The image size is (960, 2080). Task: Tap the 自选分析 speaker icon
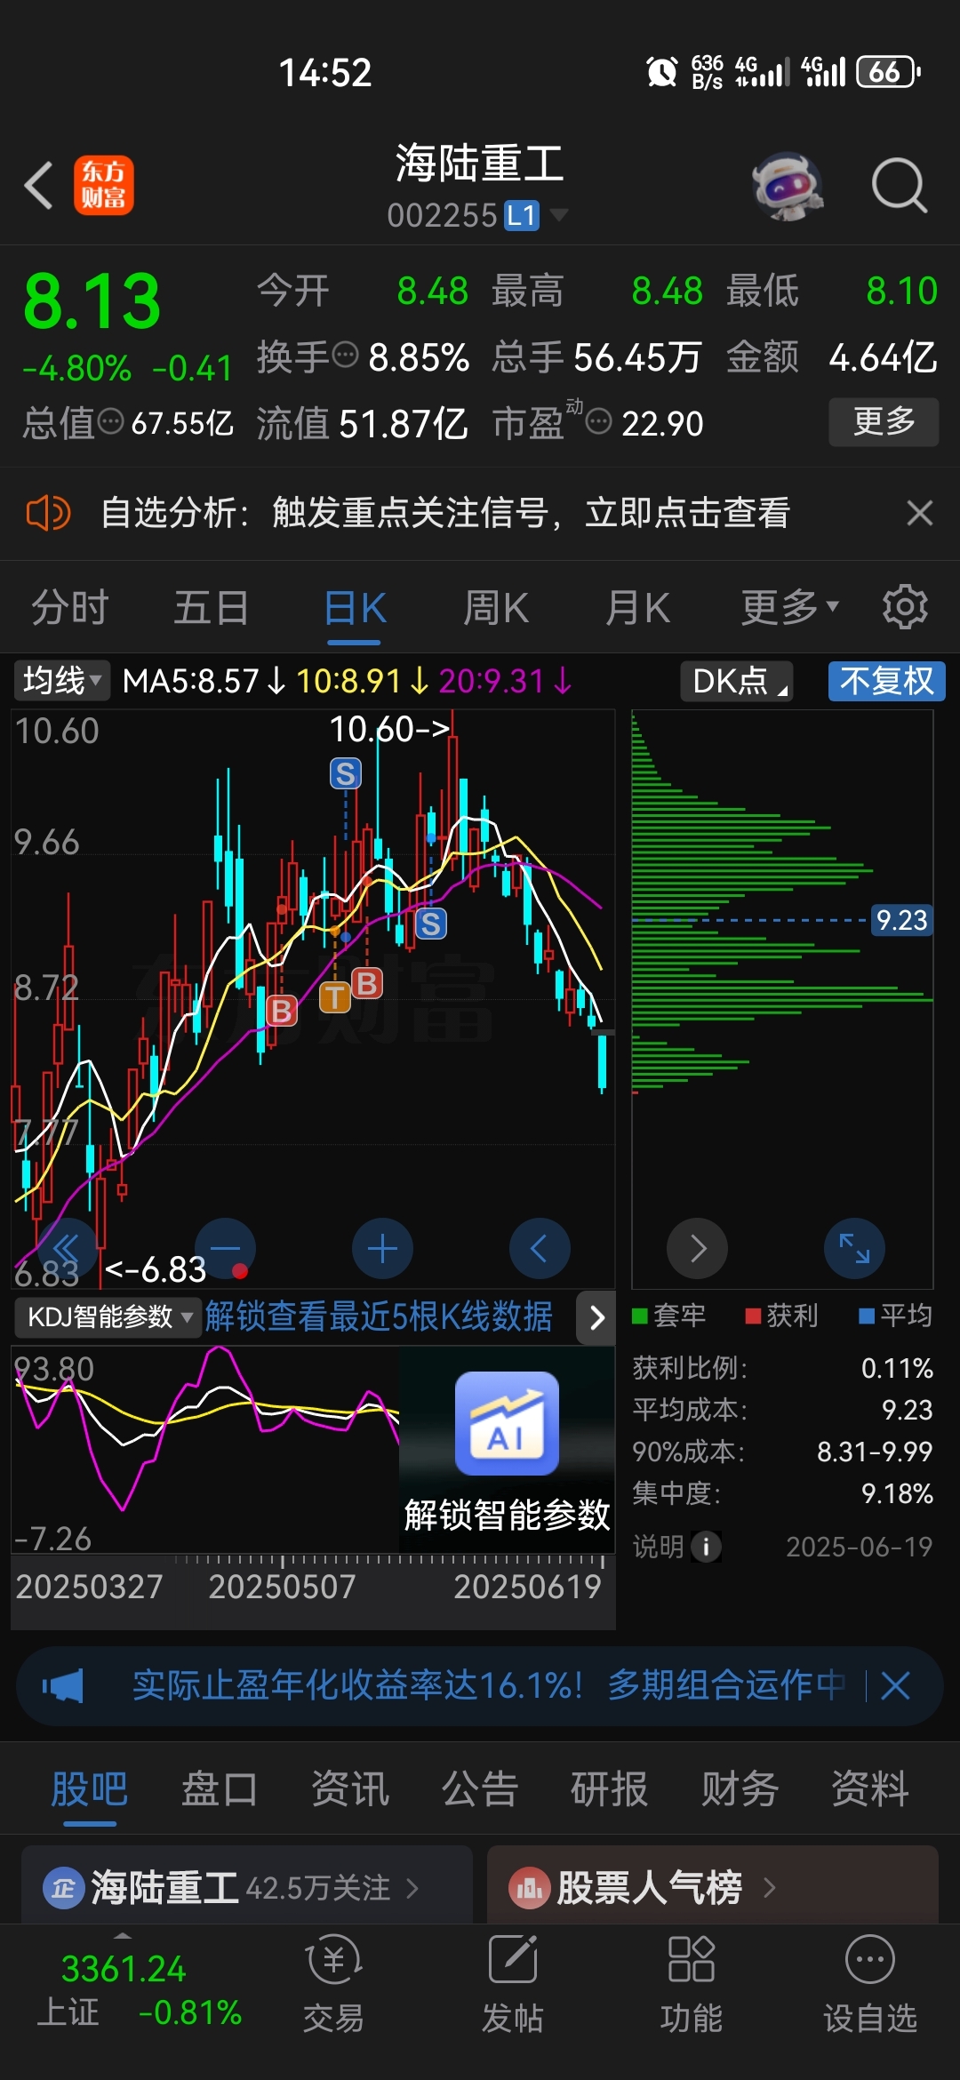pyautogui.click(x=48, y=513)
